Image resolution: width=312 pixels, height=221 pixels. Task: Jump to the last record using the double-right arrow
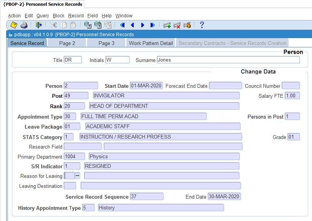coord(153,25)
